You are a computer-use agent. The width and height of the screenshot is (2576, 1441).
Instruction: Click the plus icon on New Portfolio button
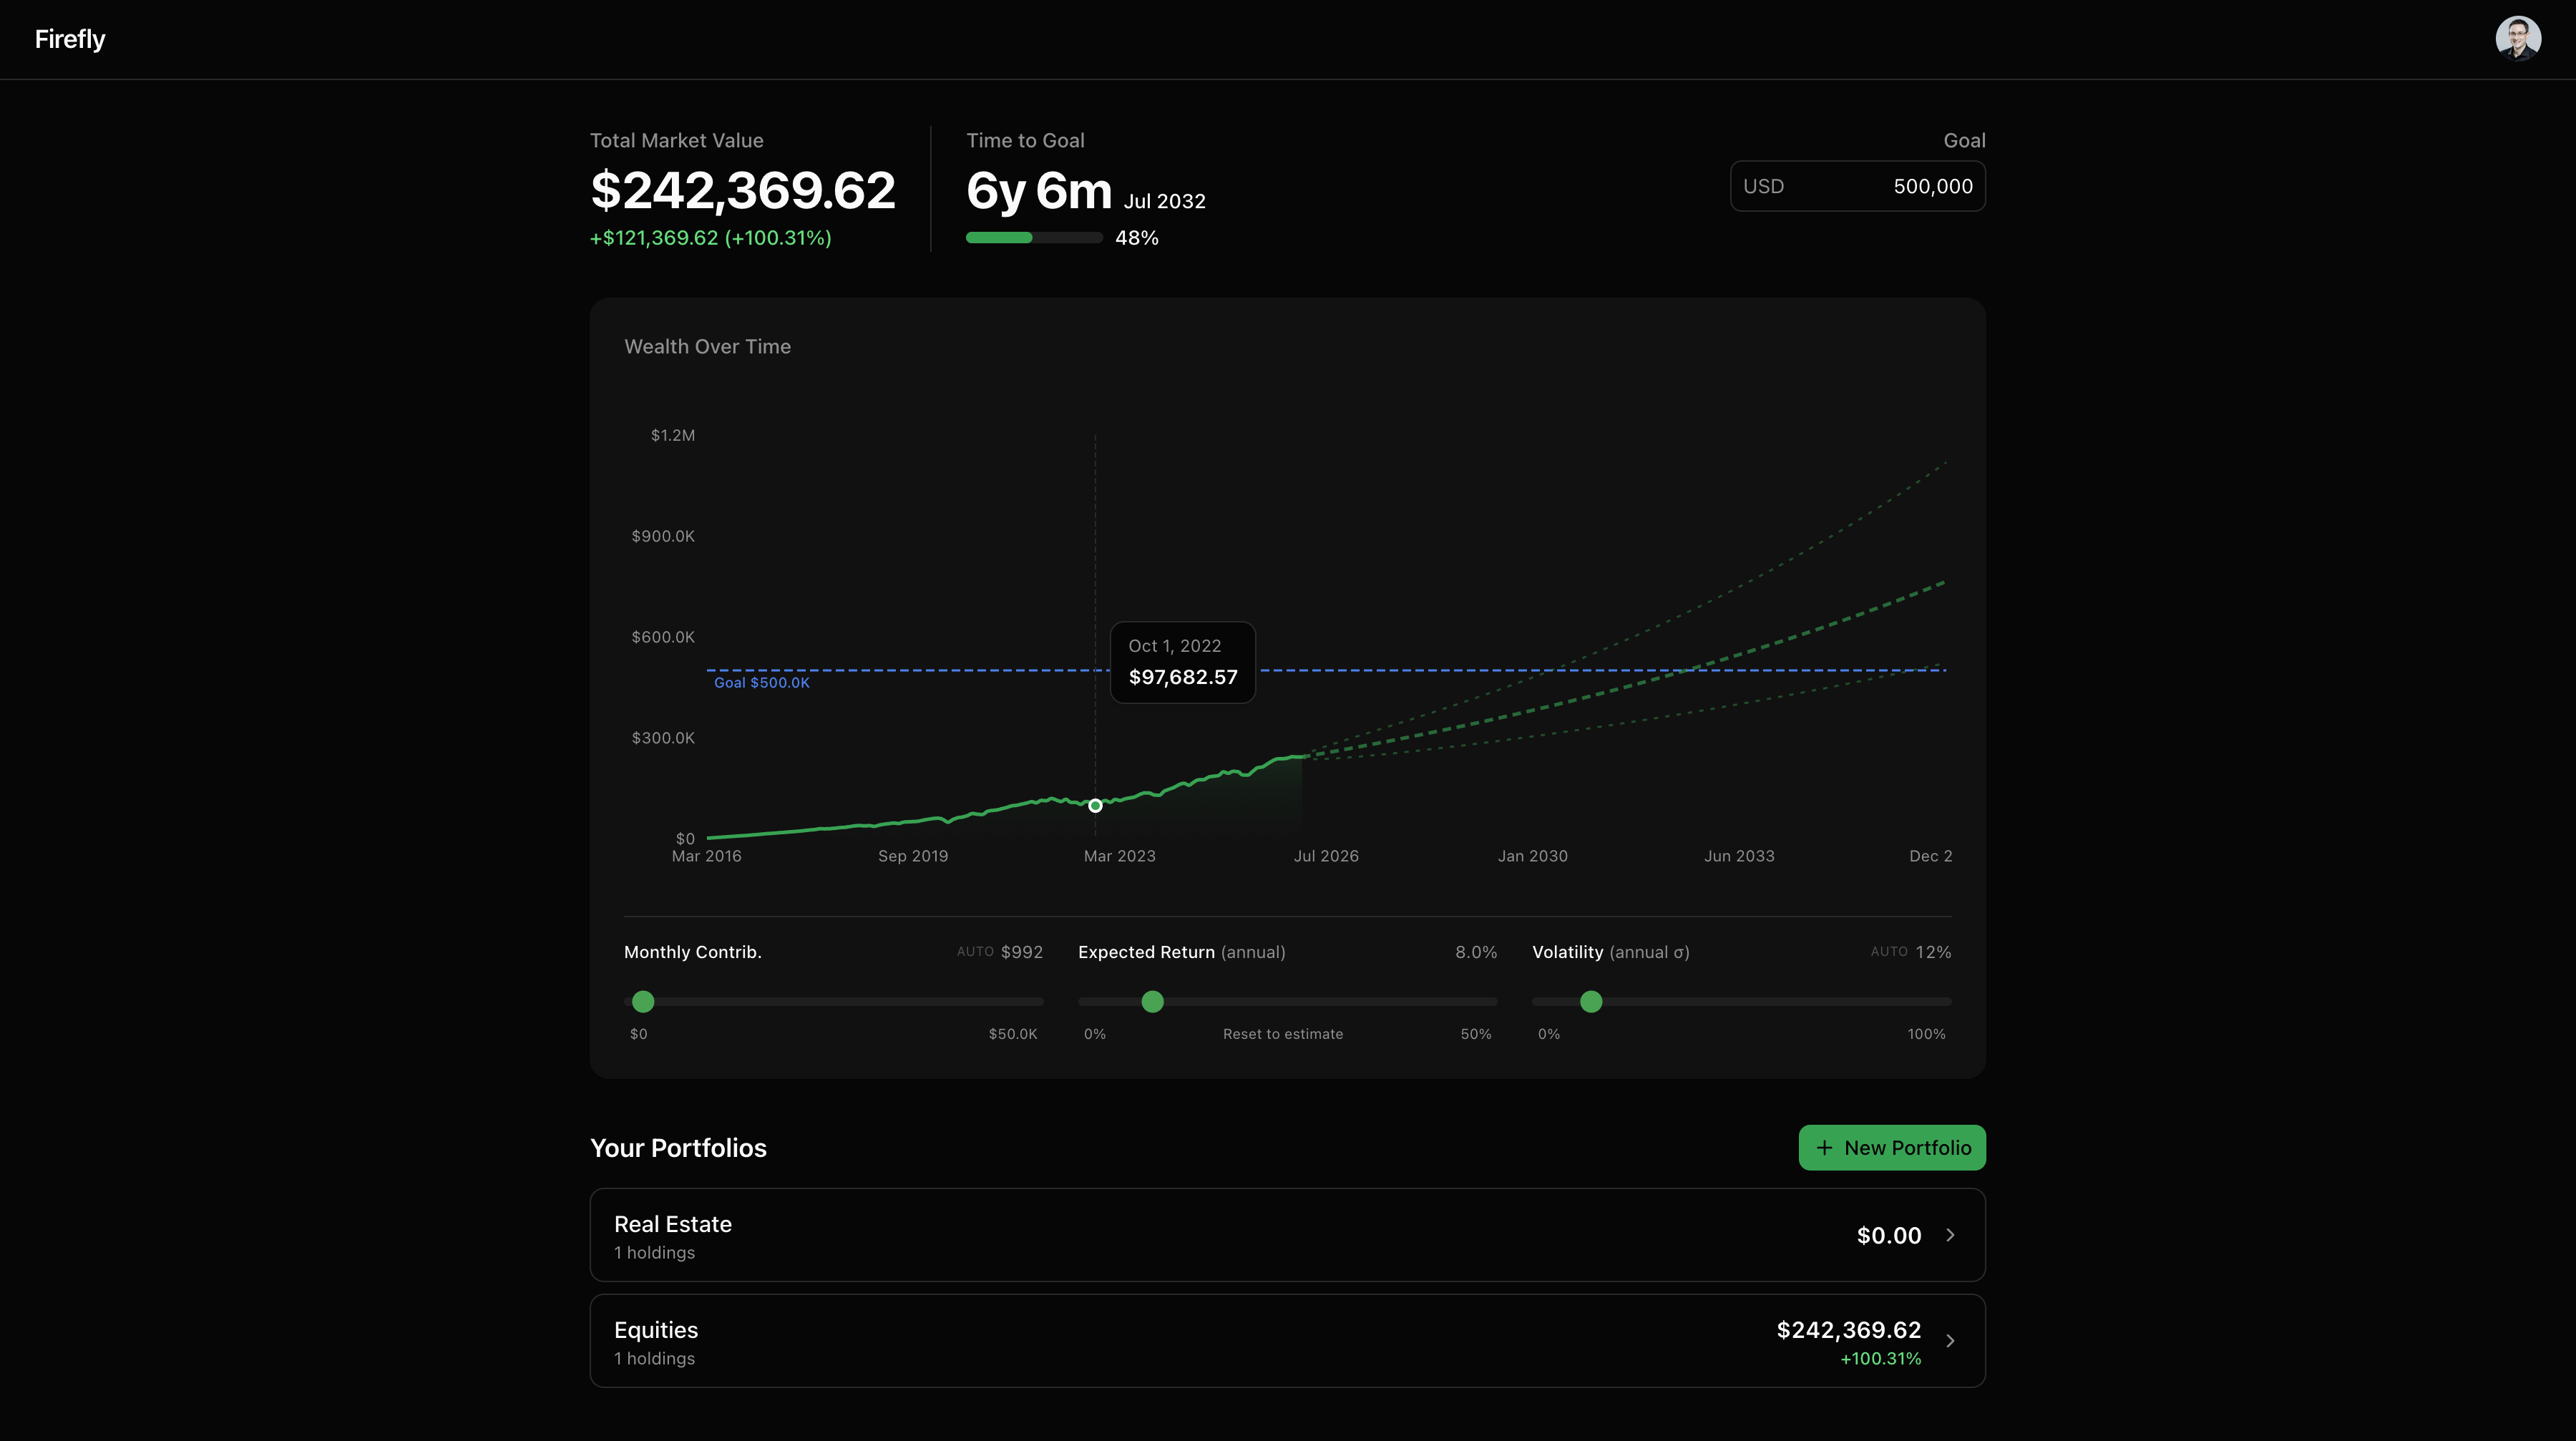pyautogui.click(x=1825, y=1147)
